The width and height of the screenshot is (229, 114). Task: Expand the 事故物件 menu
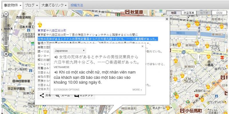[13, 5]
